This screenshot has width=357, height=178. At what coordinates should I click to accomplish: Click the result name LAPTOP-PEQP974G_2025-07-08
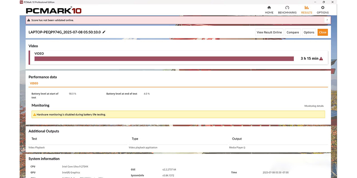pyautogui.click(x=65, y=32)
